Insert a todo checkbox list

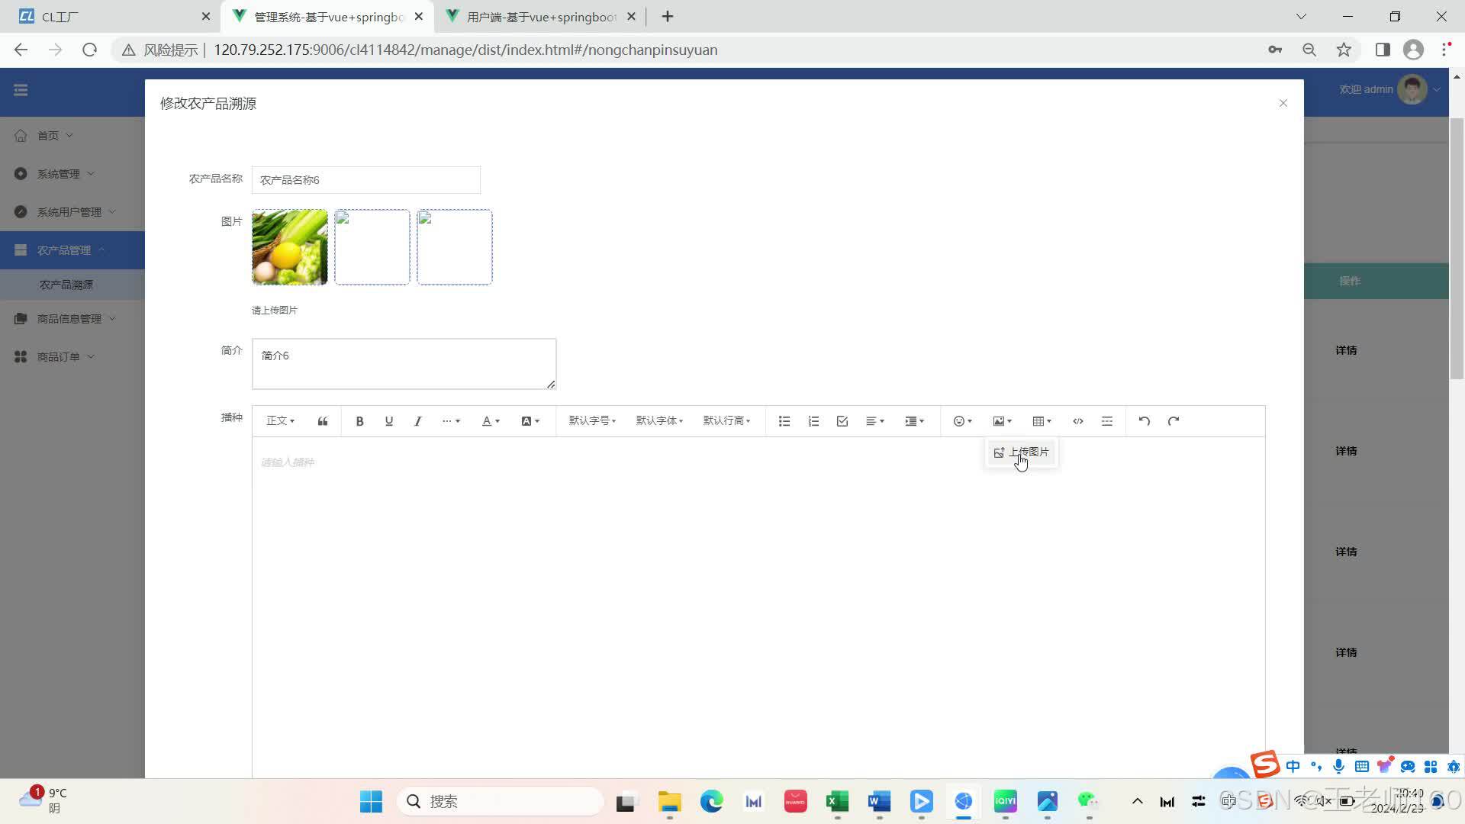click(842, 421)
